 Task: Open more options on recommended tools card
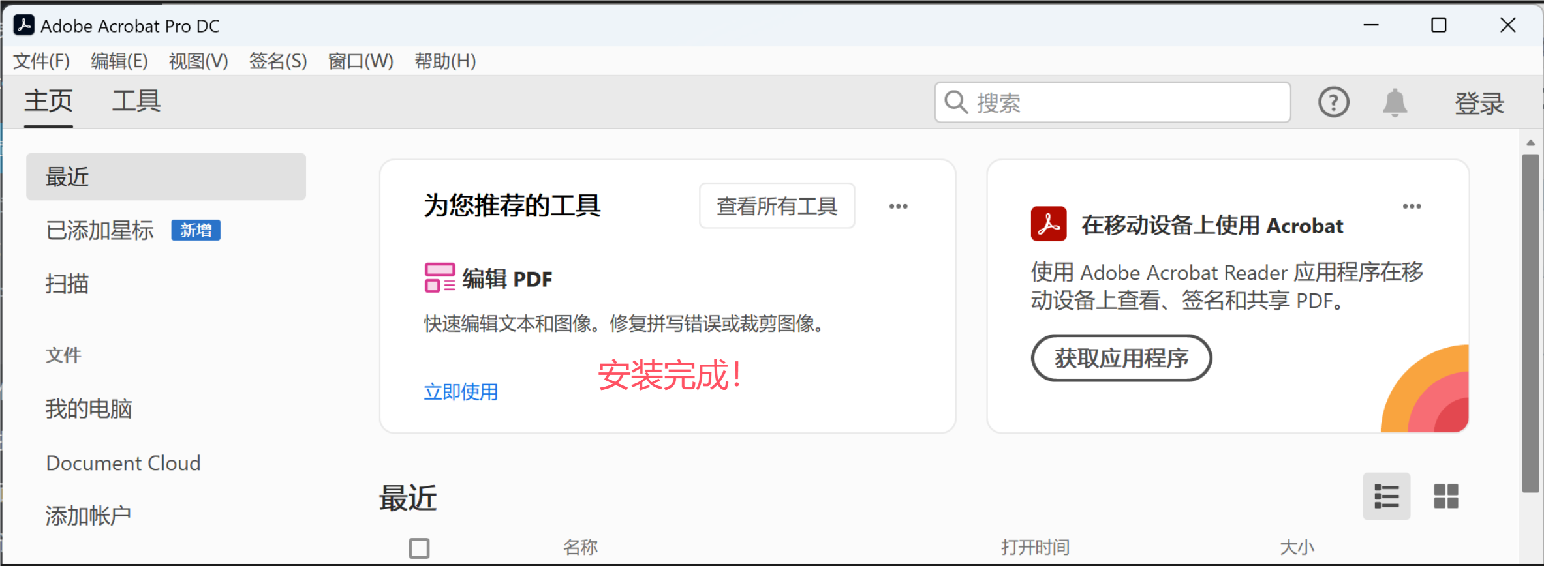click(898, 206)
